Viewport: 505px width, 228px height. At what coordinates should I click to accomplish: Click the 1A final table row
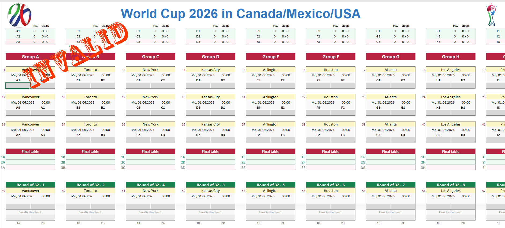[30, 157]
